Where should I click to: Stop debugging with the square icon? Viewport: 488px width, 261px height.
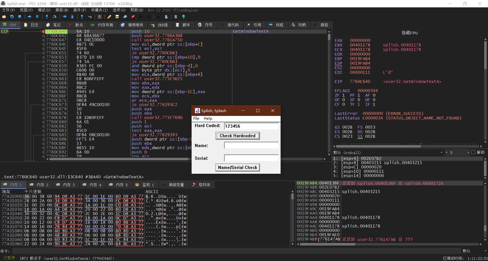tap(20, 17)
